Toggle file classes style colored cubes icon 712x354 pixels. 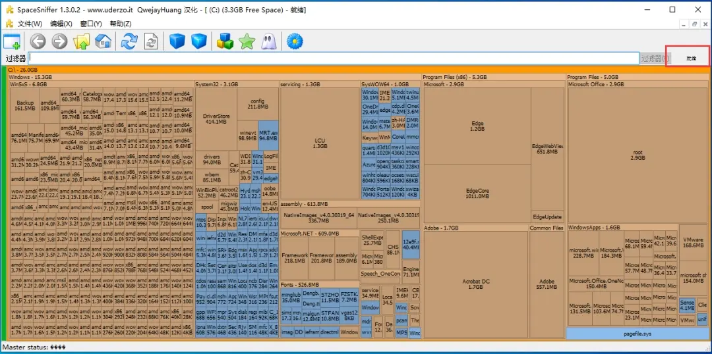[x=225, y=41]
